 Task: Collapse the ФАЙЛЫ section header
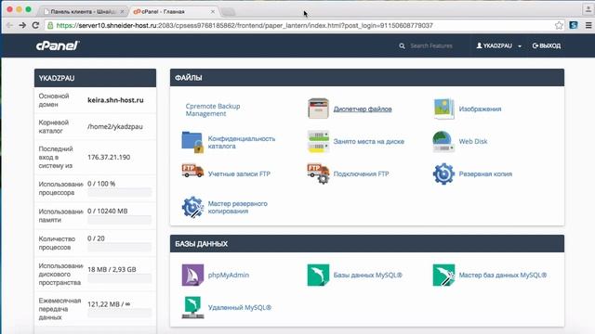pos(367,78)
